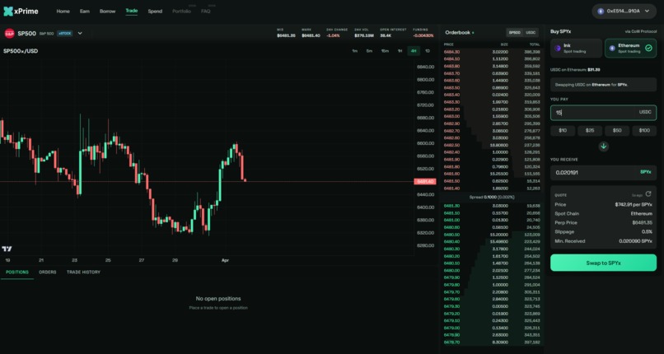Click the green checkmark on Ethereum card

[x=648, y=49]
